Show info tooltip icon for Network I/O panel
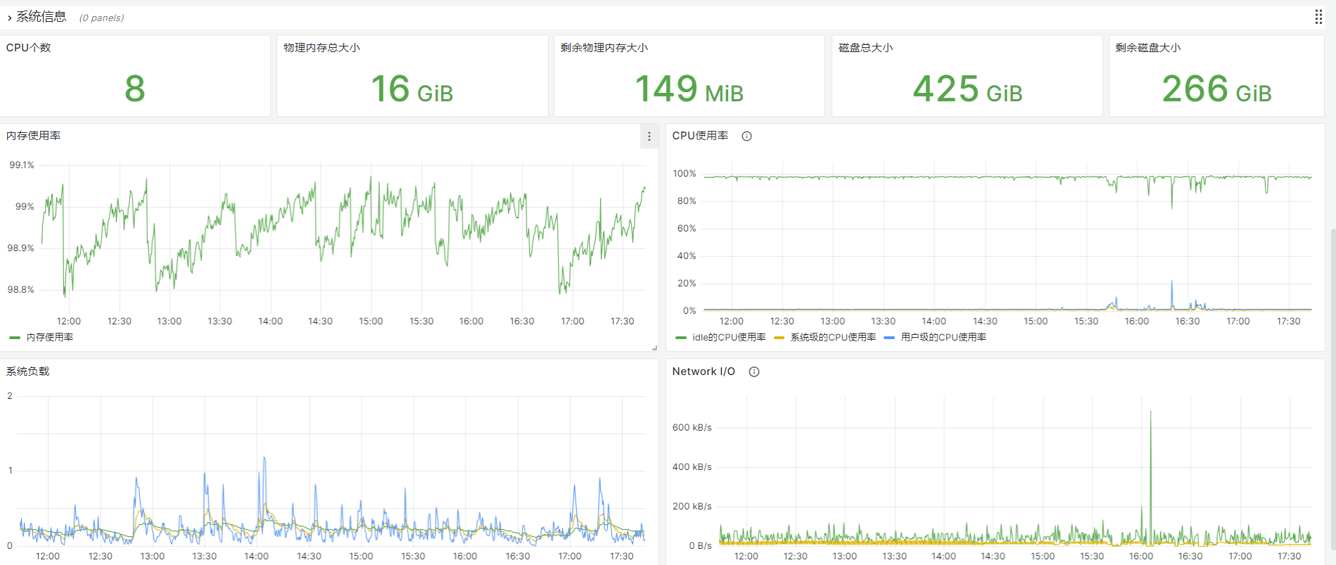 [753, 372]
